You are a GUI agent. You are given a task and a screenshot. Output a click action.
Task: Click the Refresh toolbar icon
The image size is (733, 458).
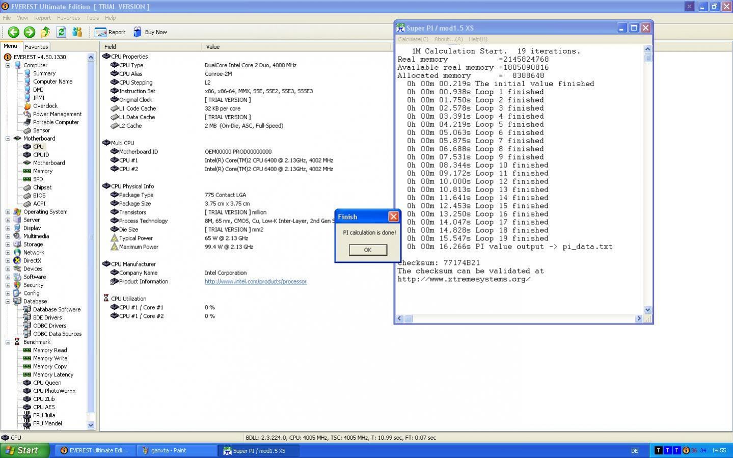(61, 32)
